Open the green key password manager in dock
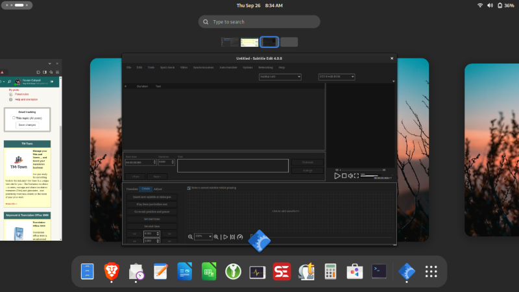Screen dimensions: 519x292 point(233,271)
